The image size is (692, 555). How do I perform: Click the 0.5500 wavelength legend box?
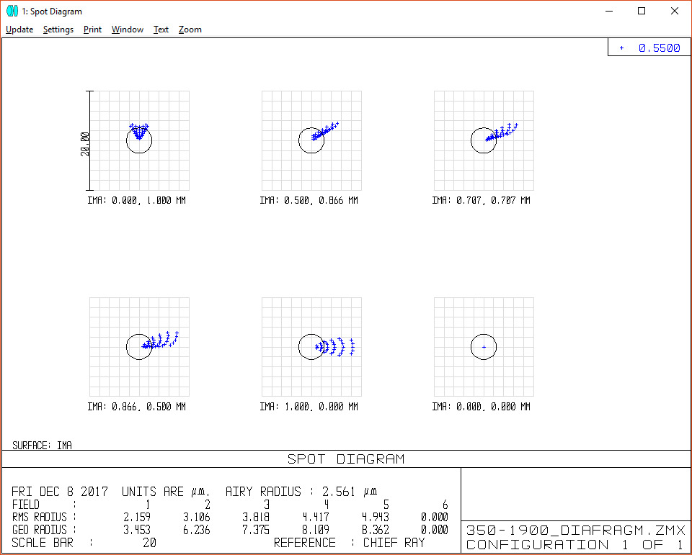(x=649, y=48)
